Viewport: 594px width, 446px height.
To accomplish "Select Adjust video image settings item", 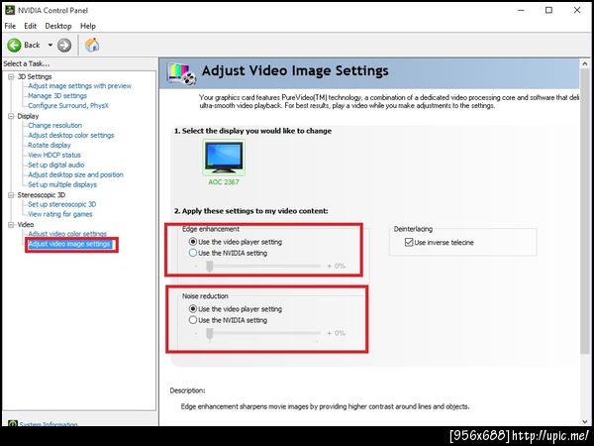I will [x=69, y=244].
